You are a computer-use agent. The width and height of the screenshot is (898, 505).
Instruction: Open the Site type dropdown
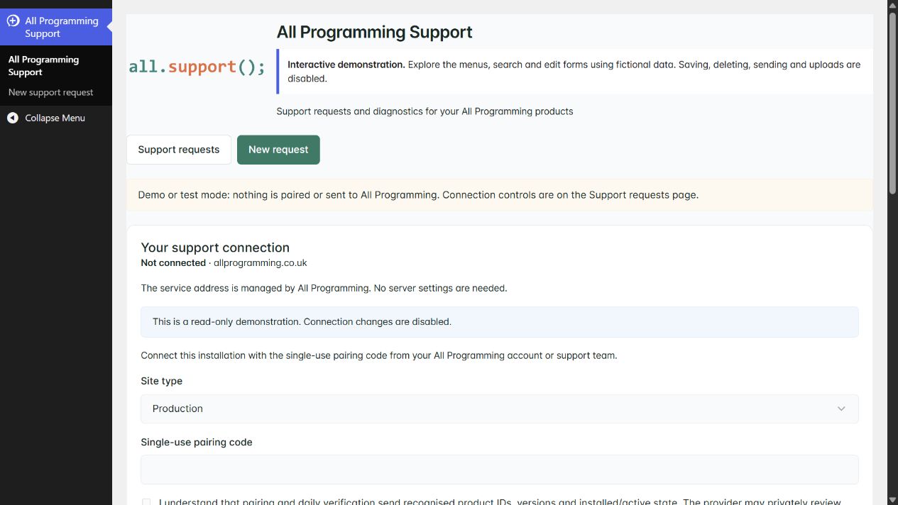tap(500, 409)
